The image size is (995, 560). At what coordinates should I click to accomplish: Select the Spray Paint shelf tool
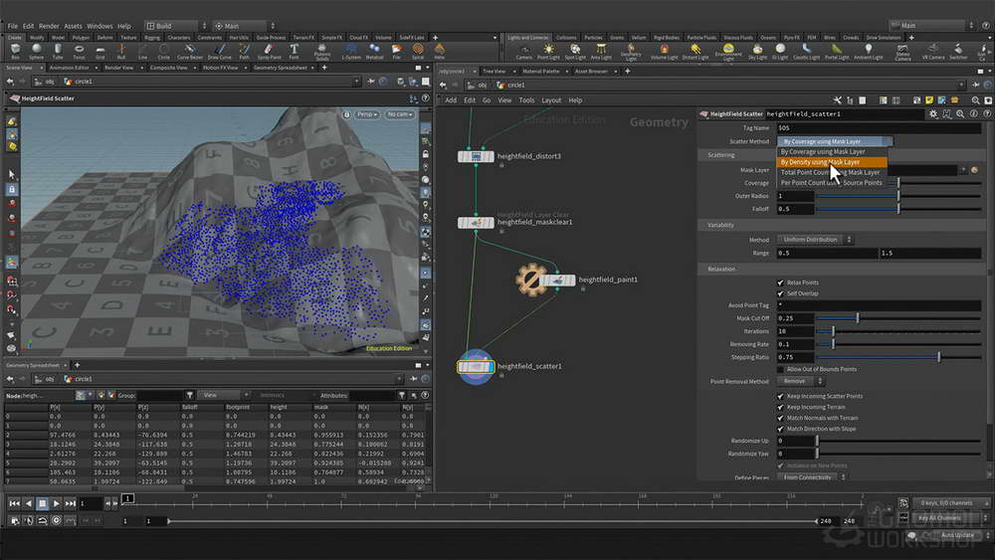(269, 51)
